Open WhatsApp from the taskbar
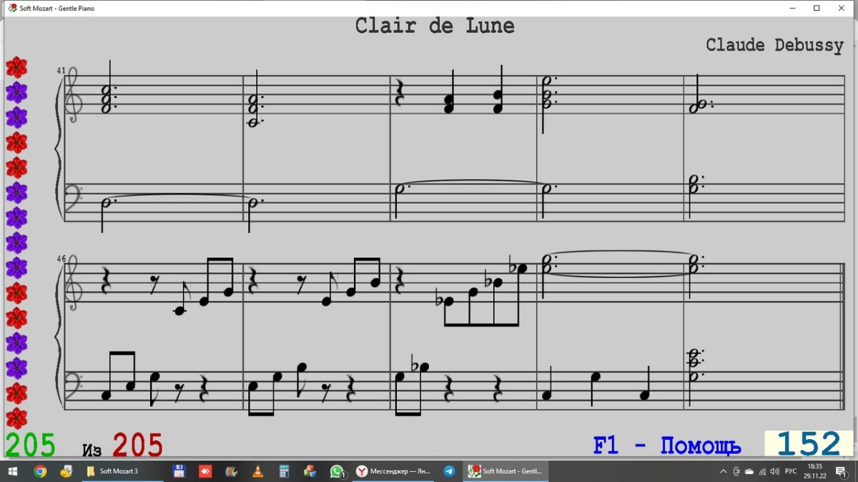 pos(337,471)
